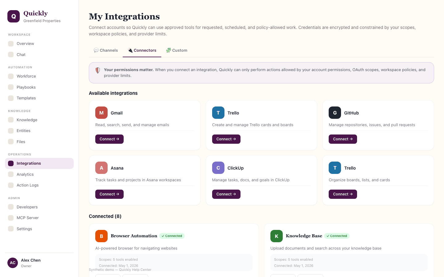Open Analytics in the sidebar
444x277 pixels.
(x=39, y=174)
